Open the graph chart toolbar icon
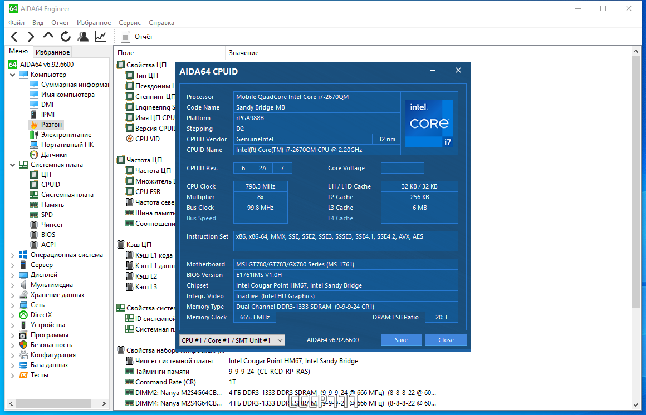The height and width of the screenshot is (415, 646). click(x=100, y=37)
